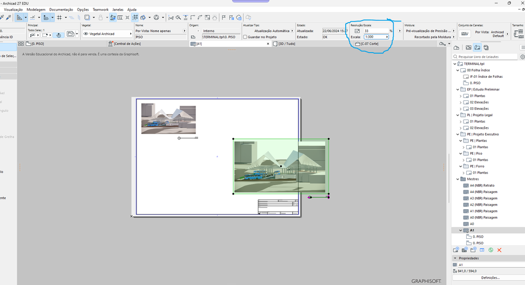Open the Vegetal Archicad layer dropdown
Image resolution: width=525 pixels, height=285 pixels.
[107, 34]
